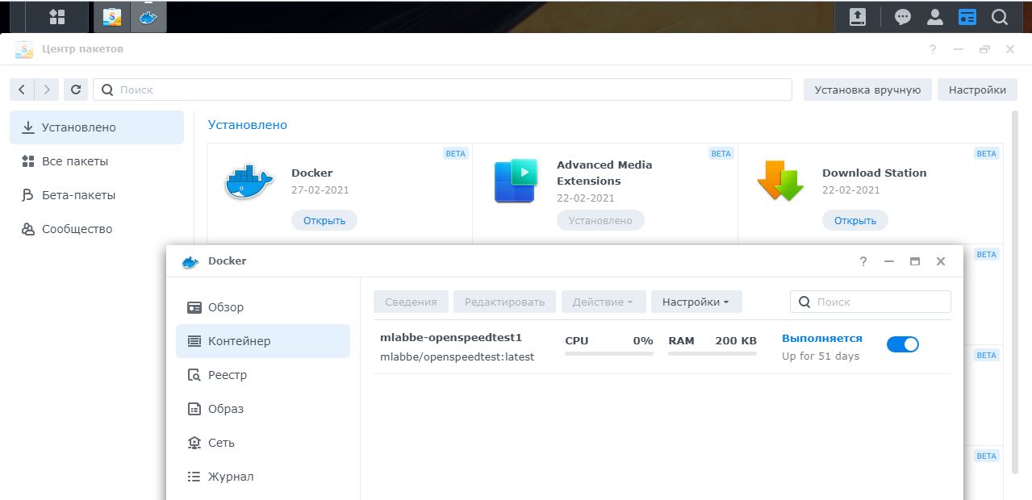Click the DSM global search magnifier icon
1032x500 pixels.
[x=1000, y=17]
